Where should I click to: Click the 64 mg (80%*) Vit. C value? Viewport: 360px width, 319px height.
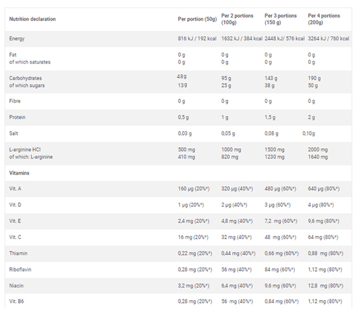323,237
